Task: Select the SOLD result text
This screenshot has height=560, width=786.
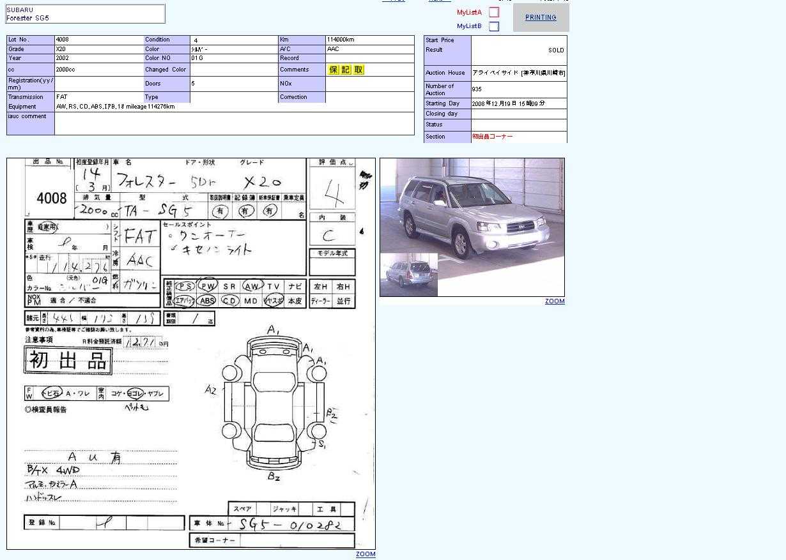Action: [556, 50]
